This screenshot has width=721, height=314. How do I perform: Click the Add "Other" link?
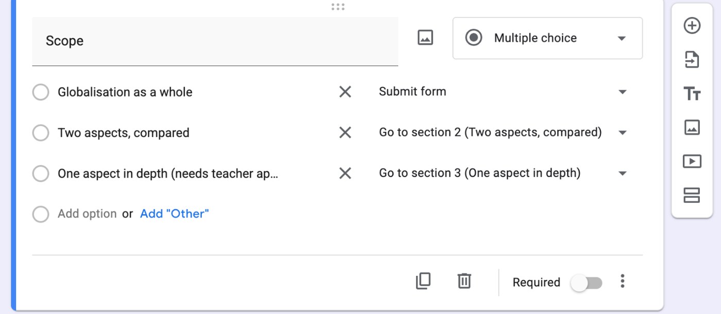click(x=175, y=214)
